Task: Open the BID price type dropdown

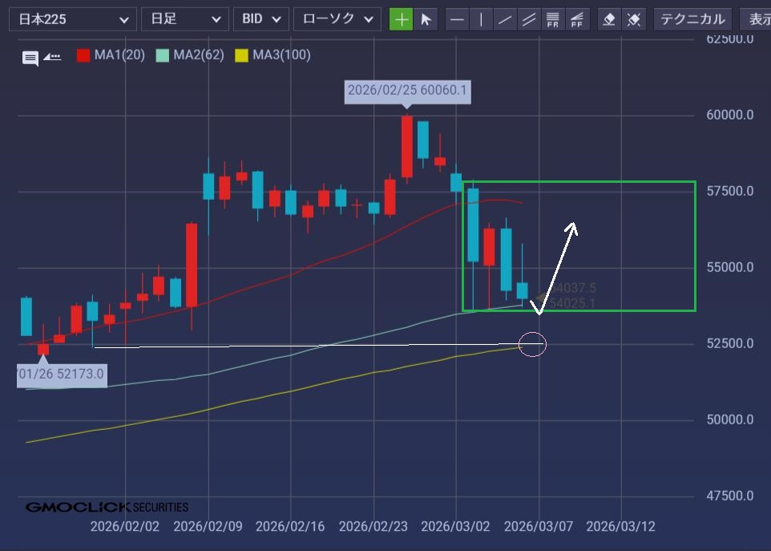Action: pyautogui.click(x=260, y=19)
